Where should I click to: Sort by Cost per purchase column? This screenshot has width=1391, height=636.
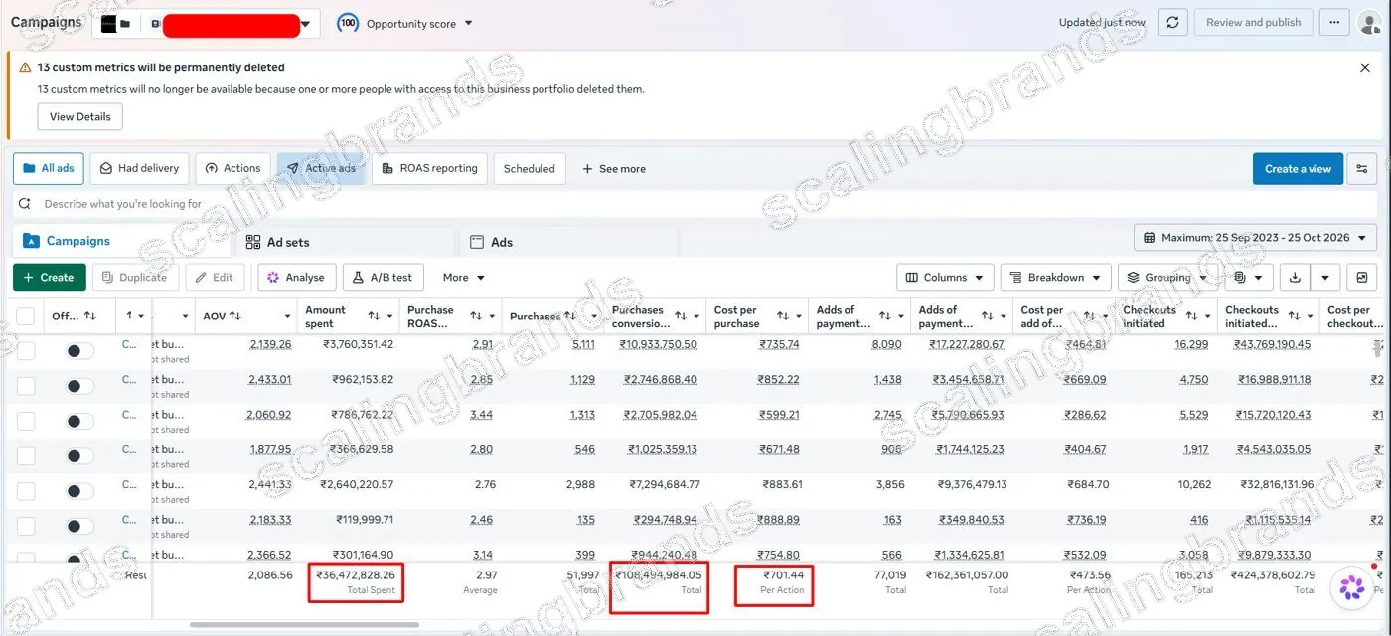tap(783, 316)
